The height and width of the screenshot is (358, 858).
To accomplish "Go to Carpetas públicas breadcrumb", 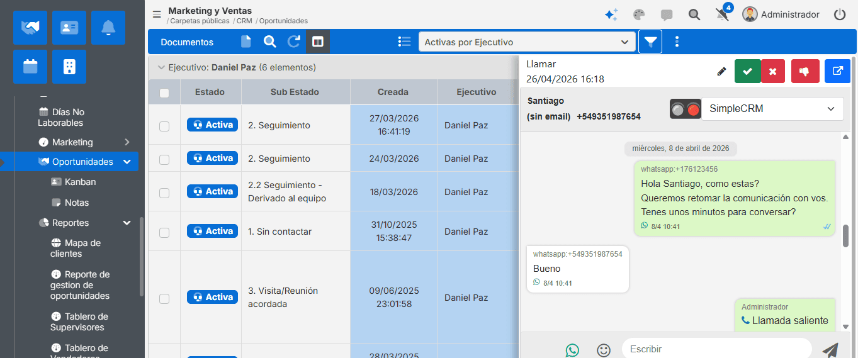I will 200,21.
